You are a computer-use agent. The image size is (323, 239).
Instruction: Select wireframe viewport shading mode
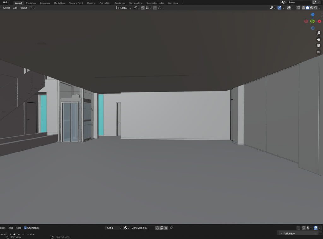pyautogui.click(x=303, y=8)
